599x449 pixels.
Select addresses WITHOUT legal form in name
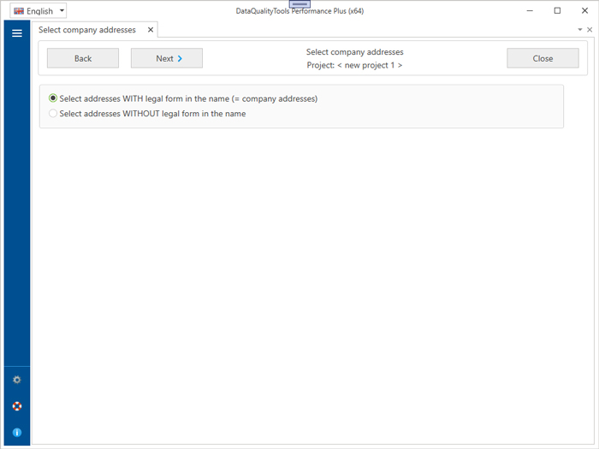(54, 114)
